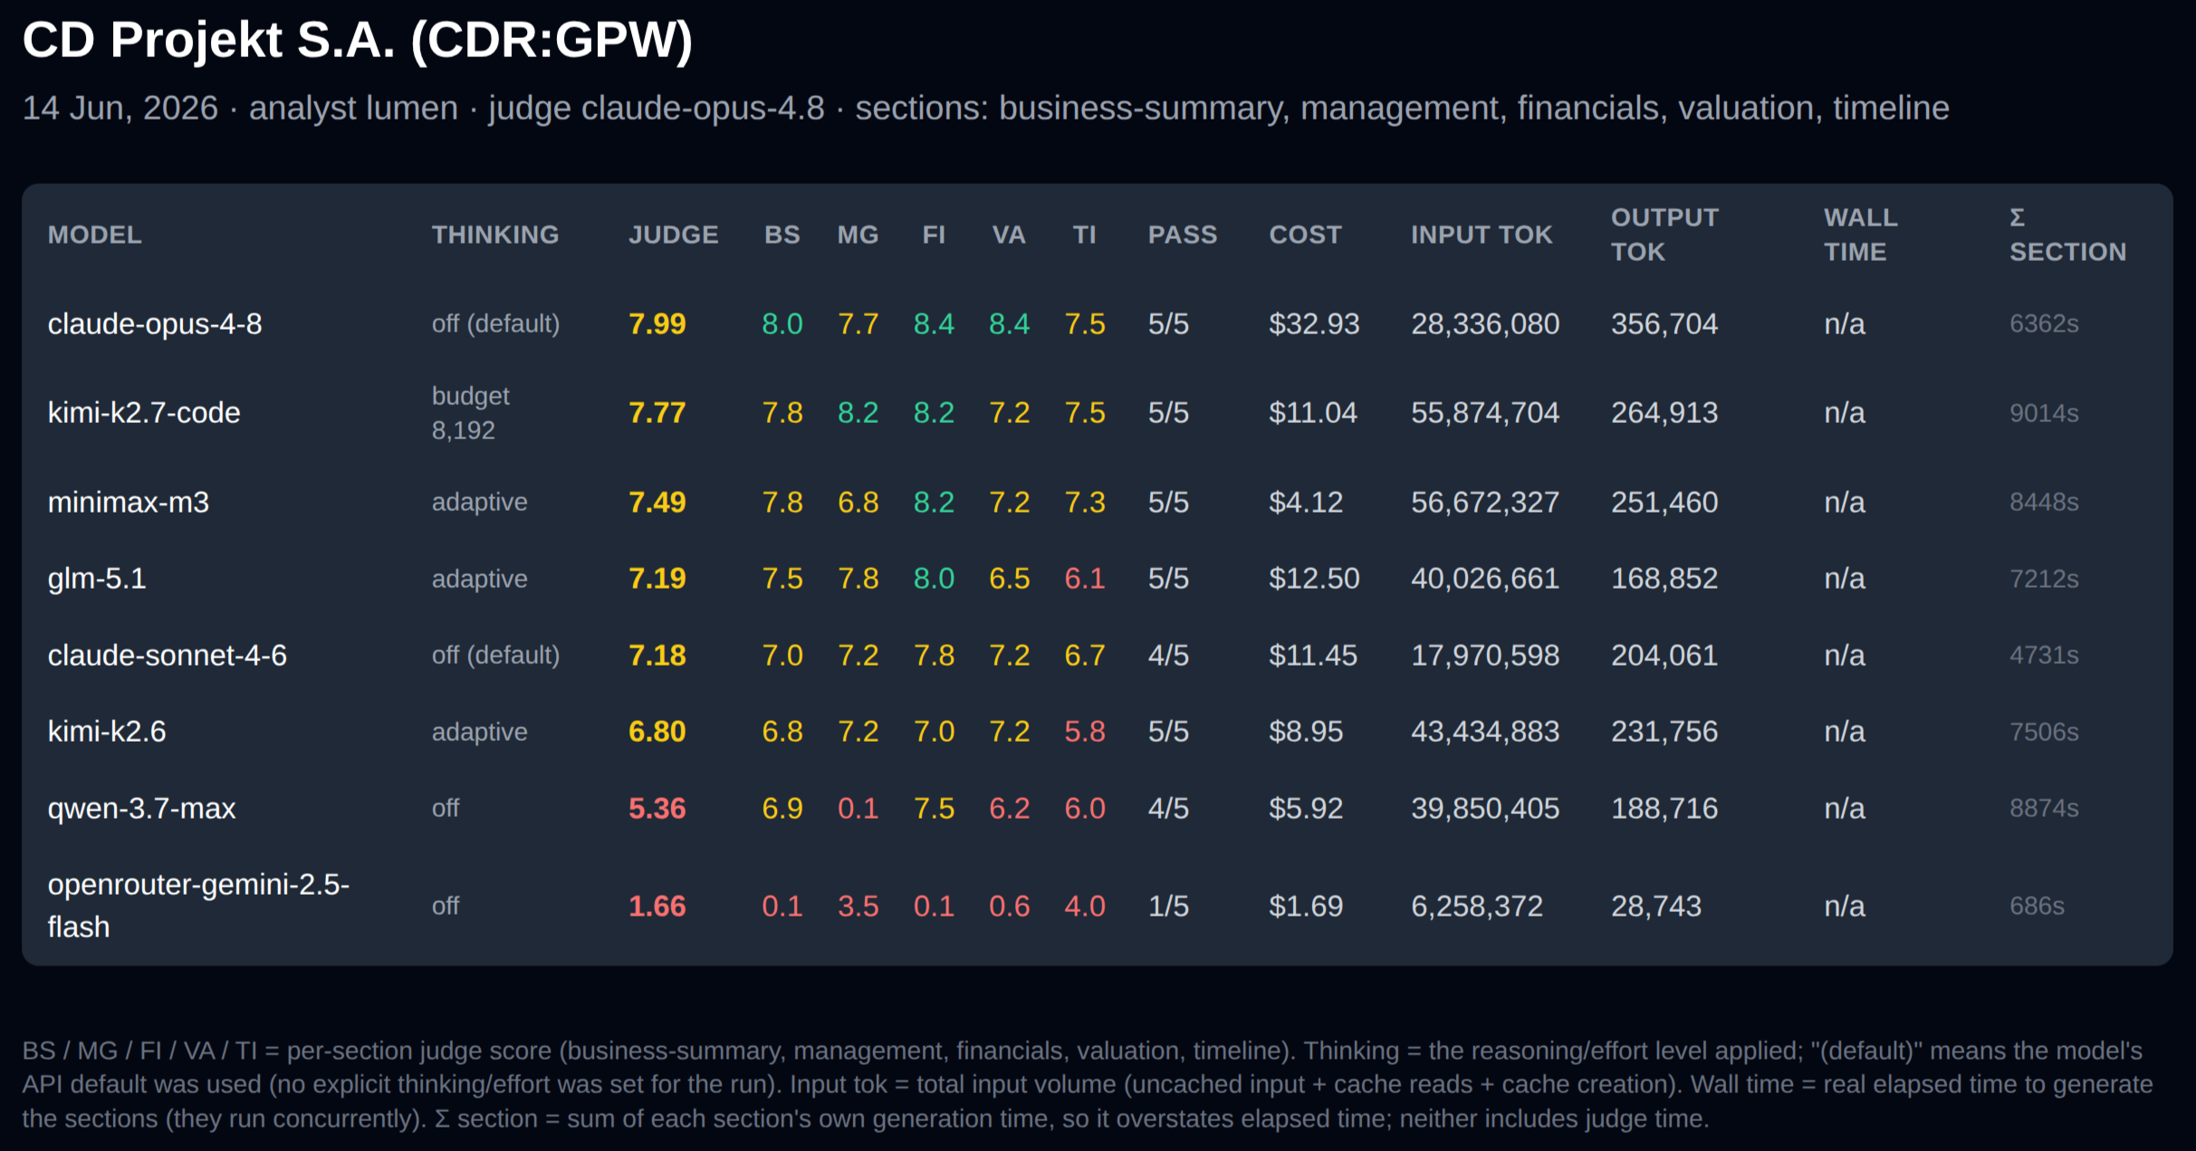The image size is (2196, 1151).
Task: Click input tokens 6,258,372
Action: (x=1477, y=906)
